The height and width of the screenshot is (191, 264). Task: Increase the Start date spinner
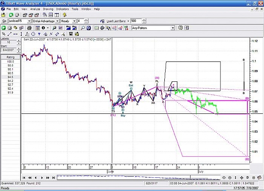[19, 49]
